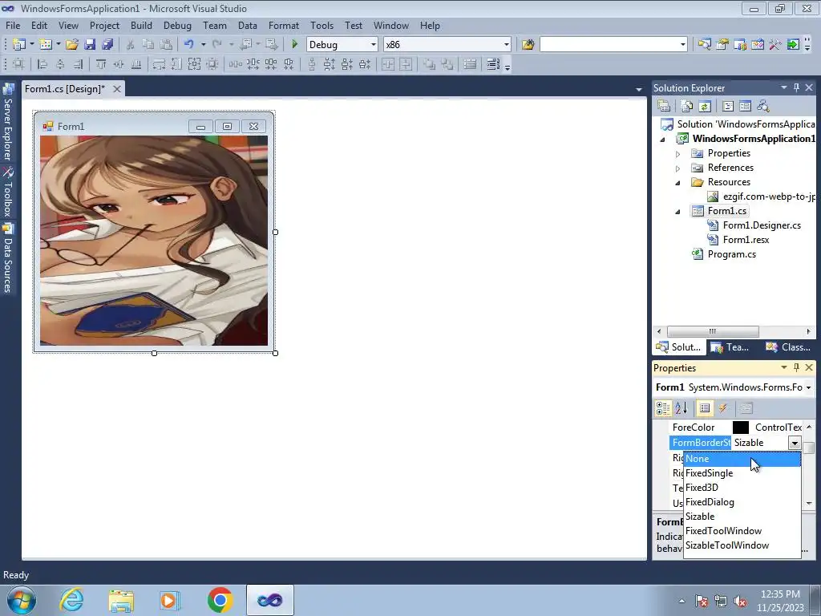Click Show All Files in Solution Explorer
Image resolution: width=821 pixels, height=616 pixels.
point(687,106)
